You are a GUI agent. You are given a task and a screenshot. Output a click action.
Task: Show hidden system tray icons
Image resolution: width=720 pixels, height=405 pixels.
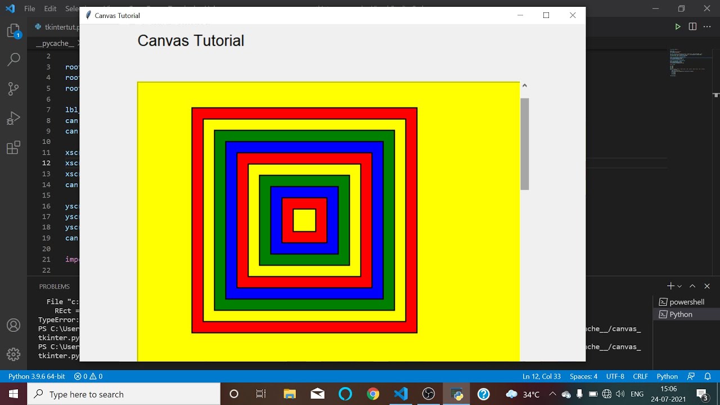(552, 394)
